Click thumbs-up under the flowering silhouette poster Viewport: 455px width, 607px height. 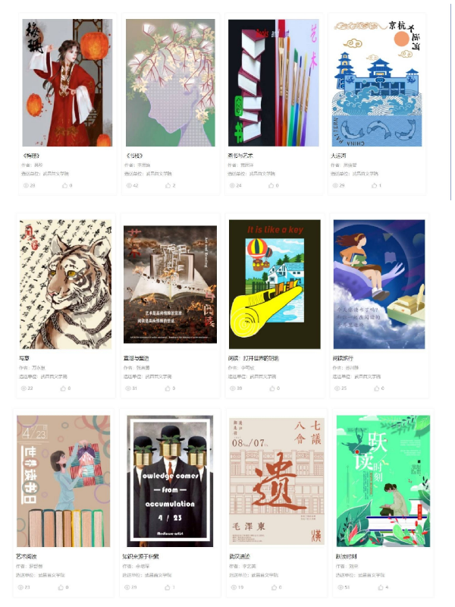coord(168,185)
